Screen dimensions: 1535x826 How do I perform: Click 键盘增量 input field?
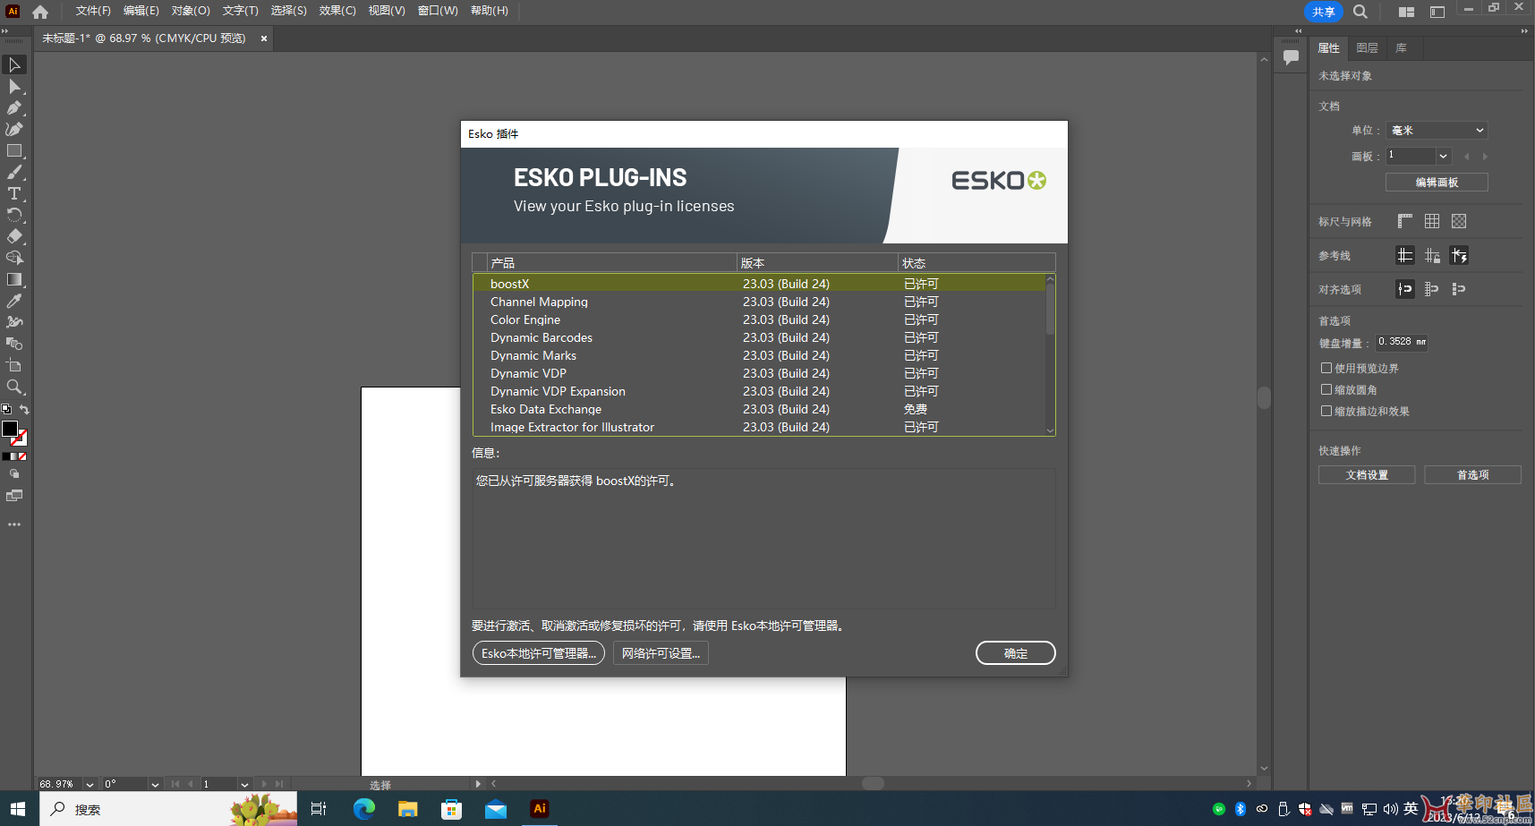[x=1402, y=342]
